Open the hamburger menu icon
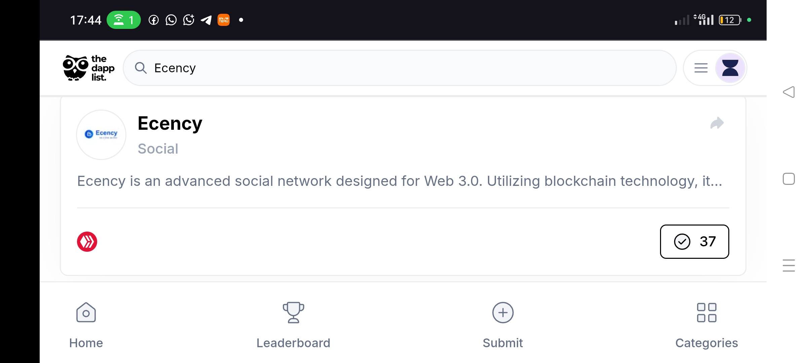This screenshot has height=363, width=811. coord(701,68)
